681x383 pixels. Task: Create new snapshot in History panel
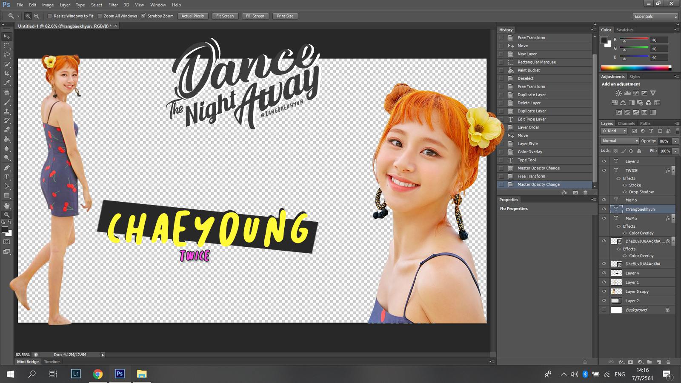[575, 193]
